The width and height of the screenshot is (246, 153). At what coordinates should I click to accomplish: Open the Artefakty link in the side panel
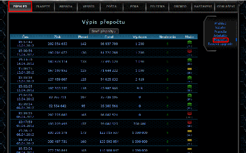click(220, 36)
